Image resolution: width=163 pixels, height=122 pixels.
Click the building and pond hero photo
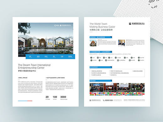coord(46,40)
